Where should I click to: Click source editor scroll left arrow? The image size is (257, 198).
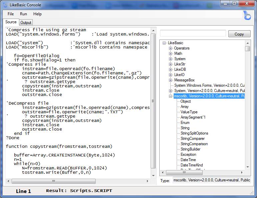click(x=8, y=181)
